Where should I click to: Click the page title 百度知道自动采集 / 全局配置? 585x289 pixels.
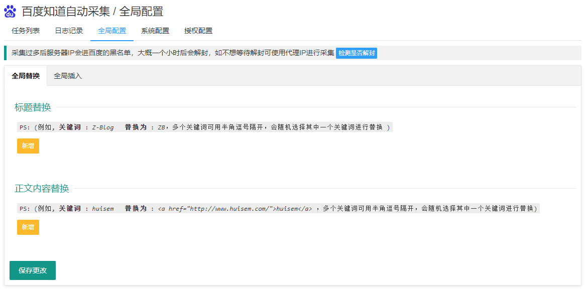pos(92,12)
